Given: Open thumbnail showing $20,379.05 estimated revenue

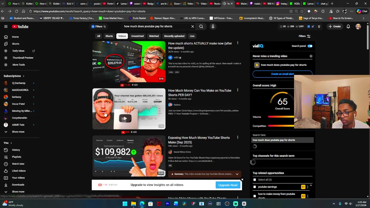Looking at the screenshot, I should click(129, 62).
